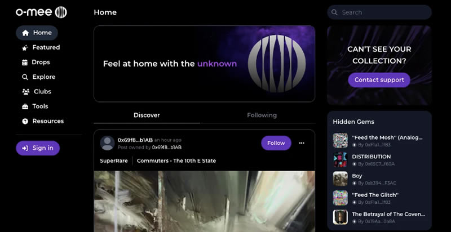Switch to the Following tab
Viewport: 451px width, 232px height.
[x=262, y=115]
